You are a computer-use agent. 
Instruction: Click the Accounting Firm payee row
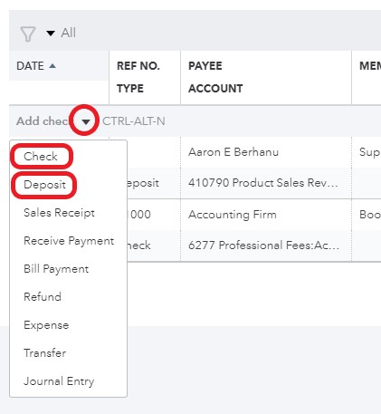233,215
